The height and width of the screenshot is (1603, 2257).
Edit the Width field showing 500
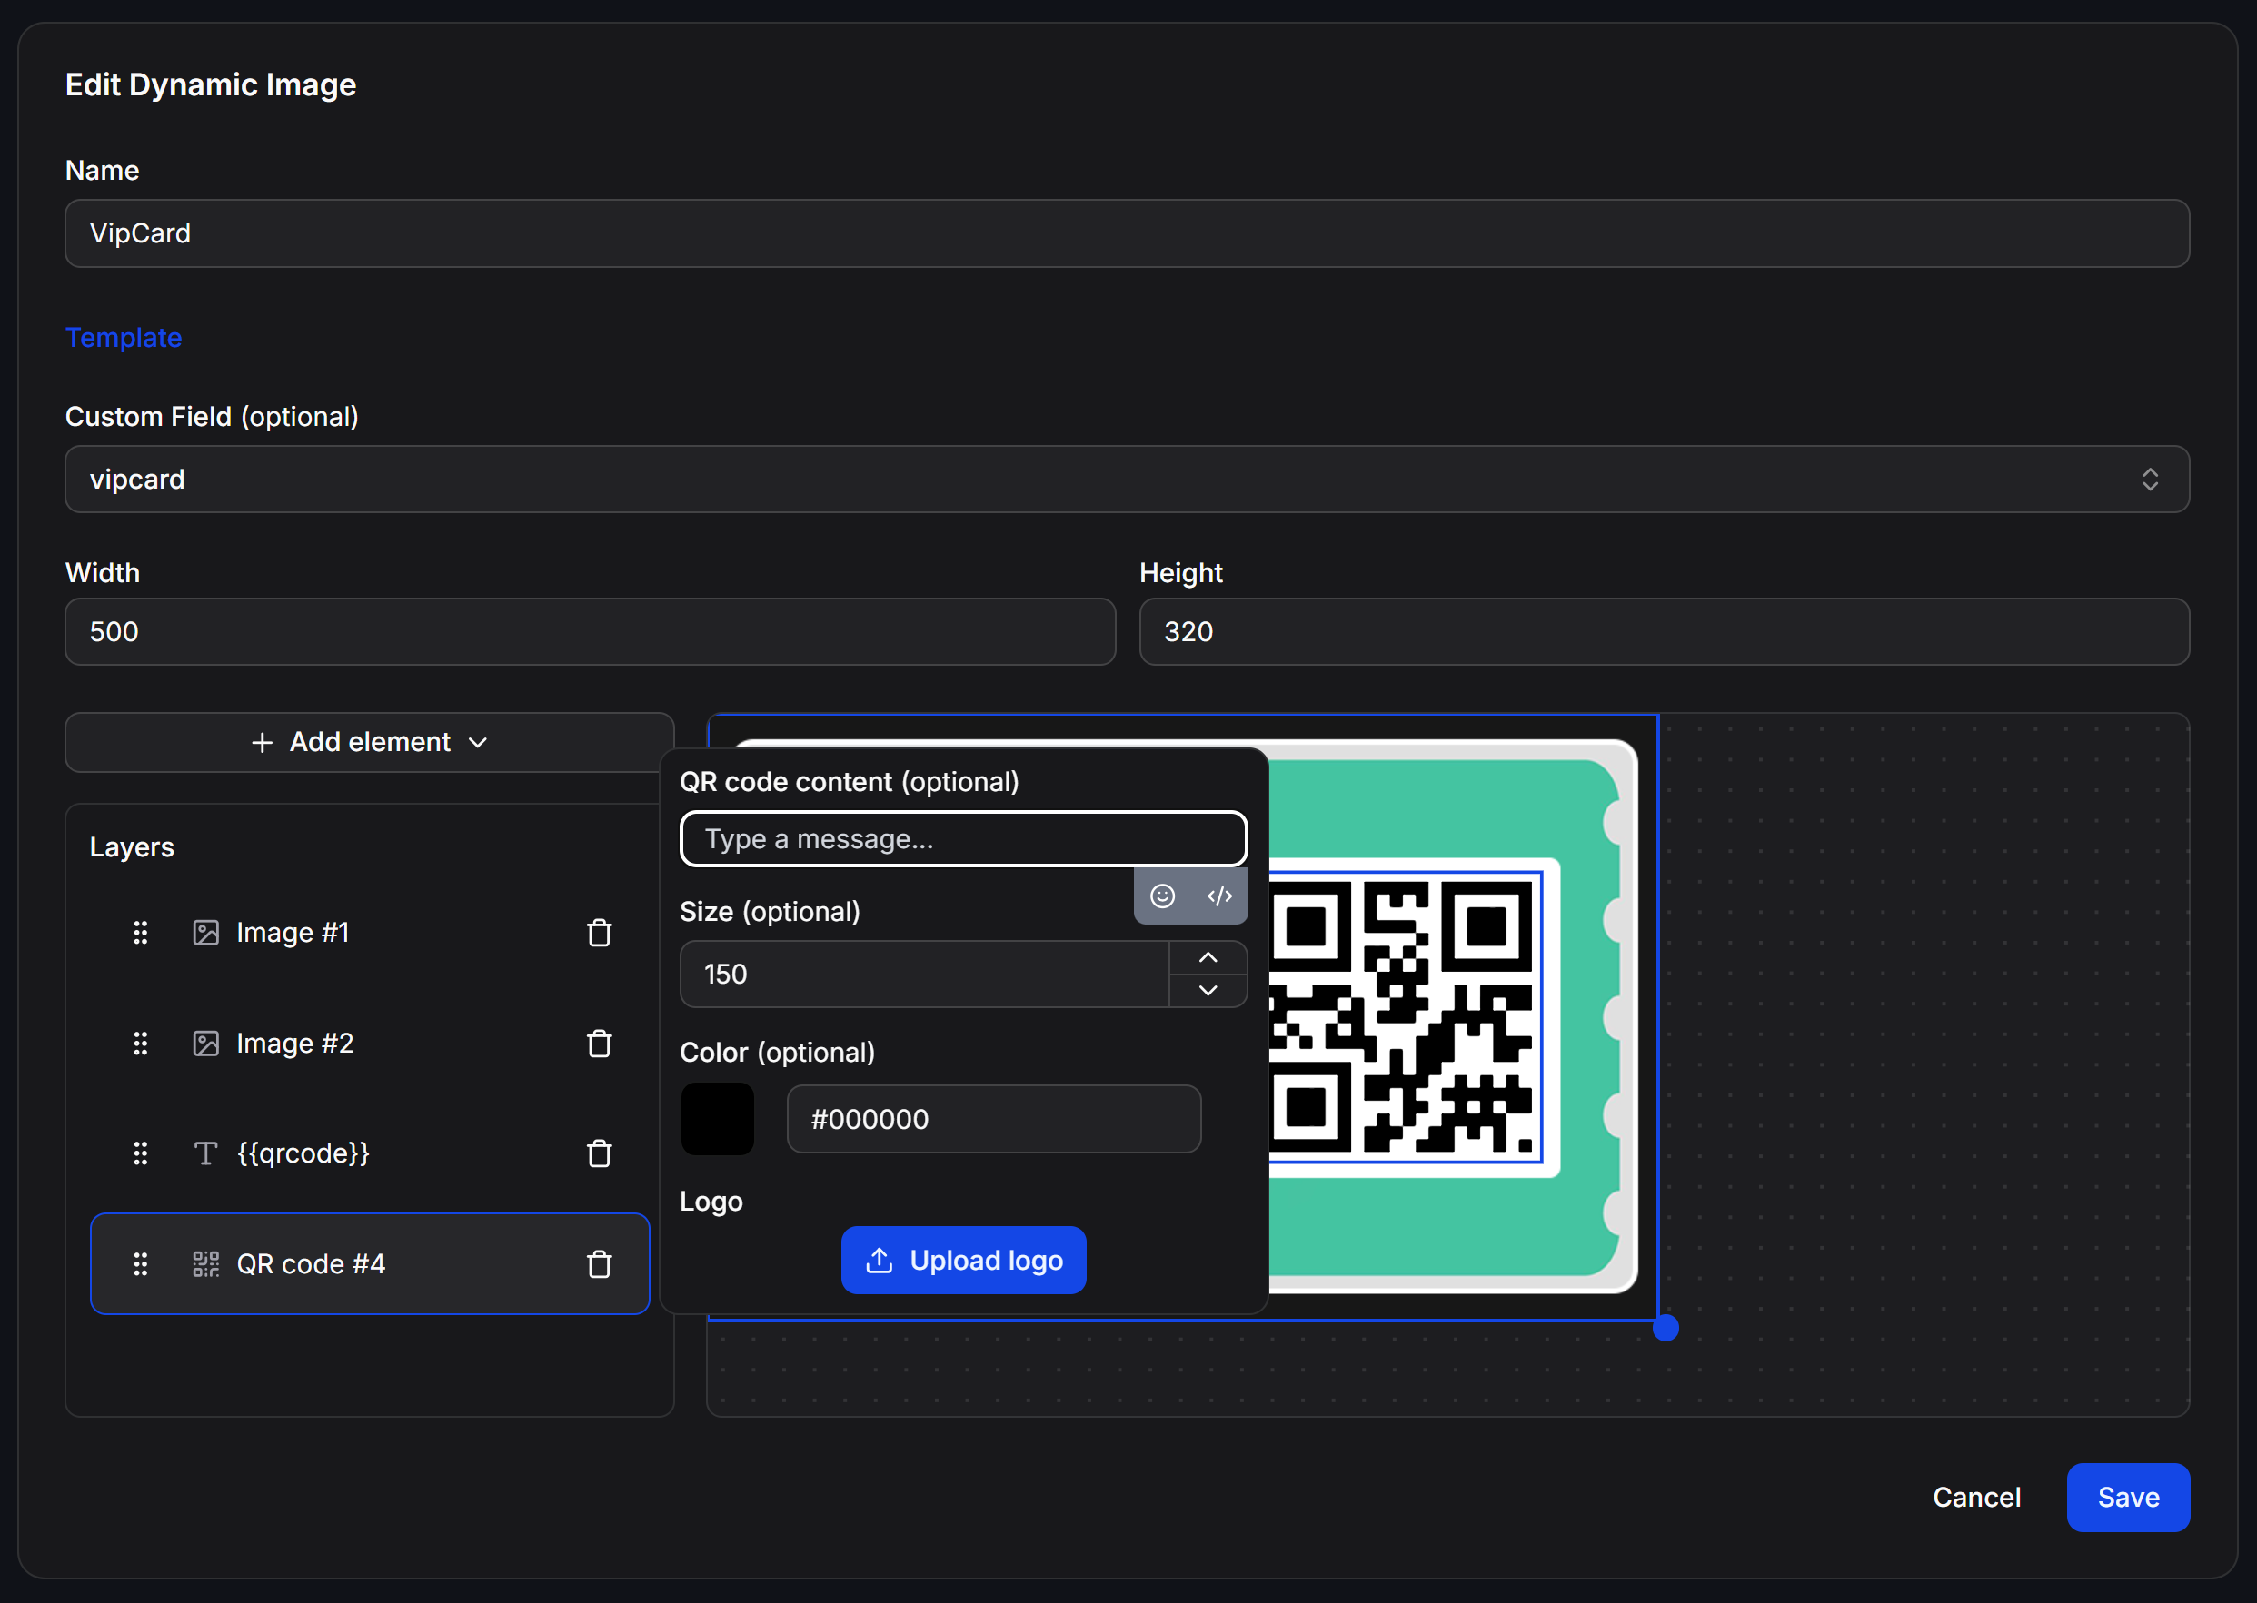coord(591,632)
